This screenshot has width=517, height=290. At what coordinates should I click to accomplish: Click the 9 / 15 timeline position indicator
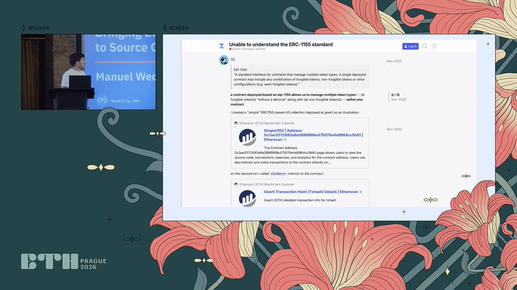396,95
